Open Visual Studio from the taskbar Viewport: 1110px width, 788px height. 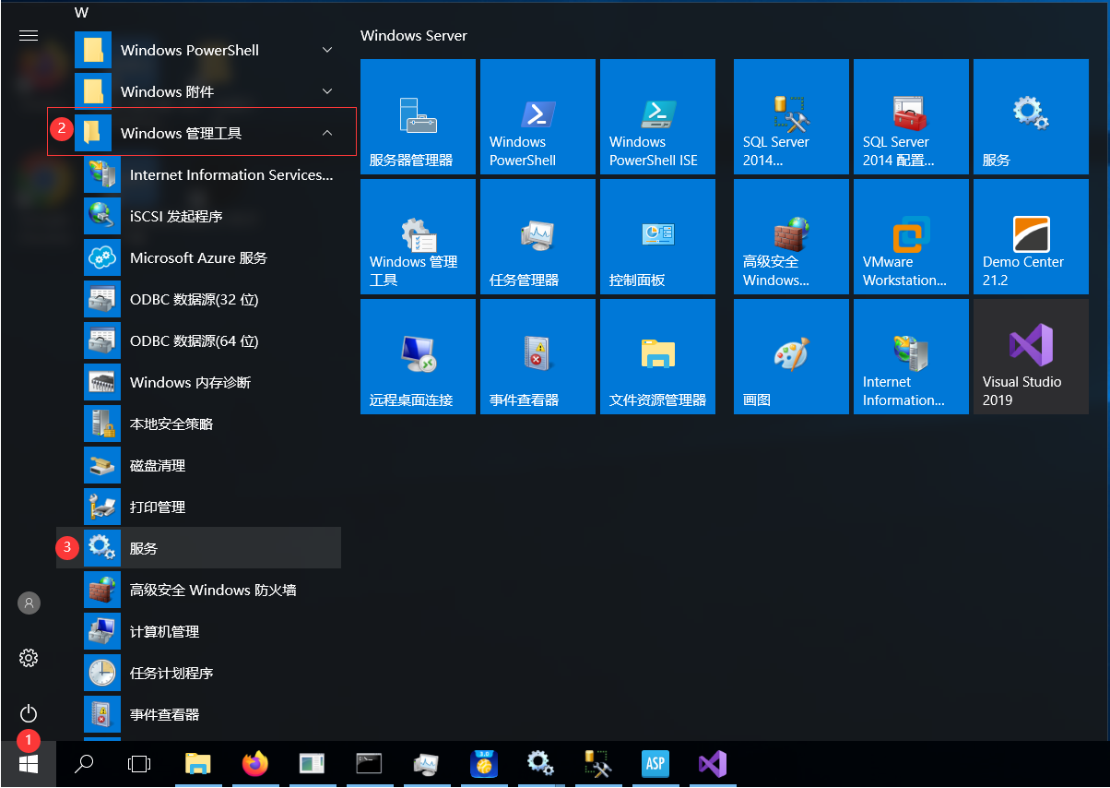coord(712,764)
